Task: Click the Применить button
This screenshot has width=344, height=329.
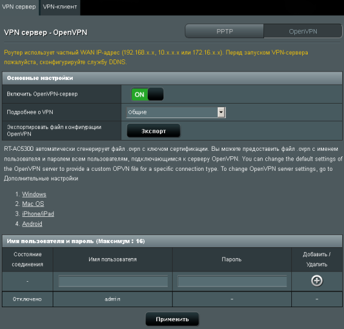Action: [172, 319]
